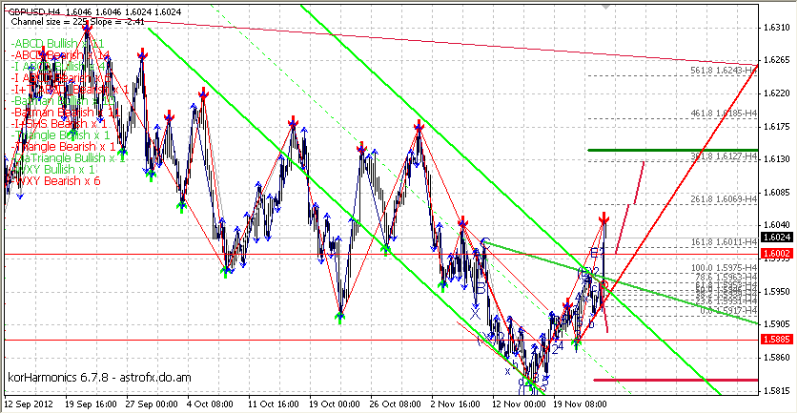Select the thick dark green horizontal target line
Screen dimensions: 798x414
click(x=673, y=150)
